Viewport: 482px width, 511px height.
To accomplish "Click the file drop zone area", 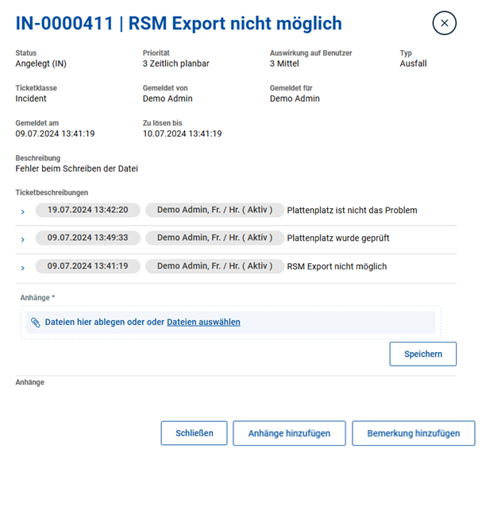I will tap(230, 323).
